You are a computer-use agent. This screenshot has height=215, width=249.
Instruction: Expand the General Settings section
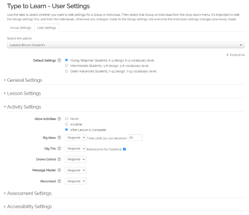point(25,80)
